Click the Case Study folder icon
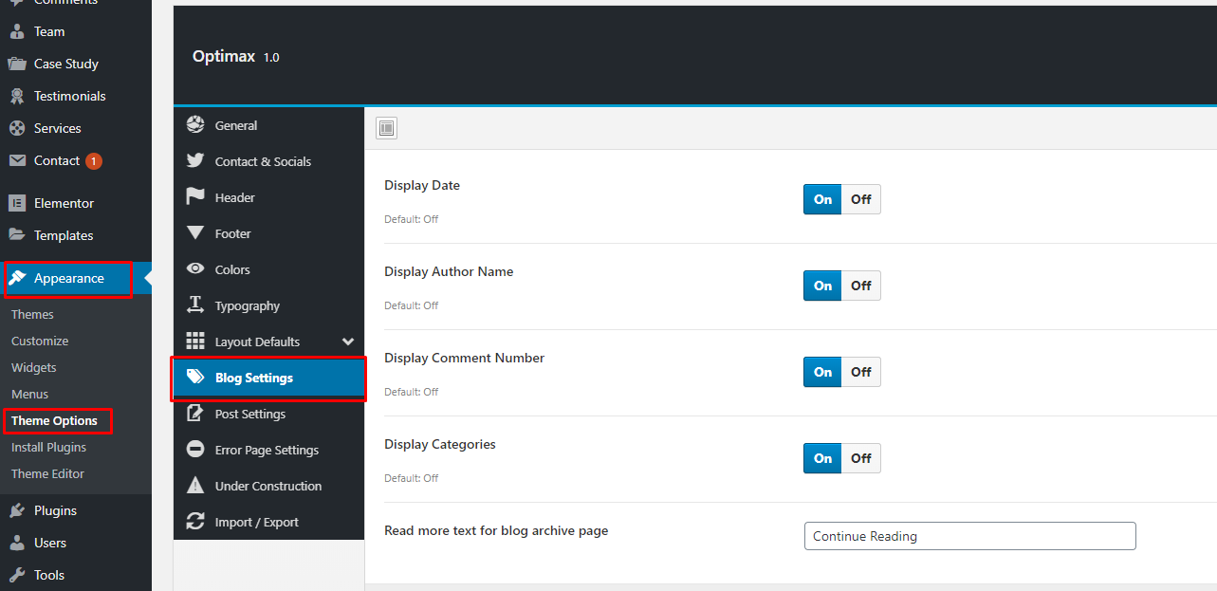 point(16,64)
